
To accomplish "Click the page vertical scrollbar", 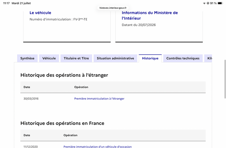I will point(225,79).
